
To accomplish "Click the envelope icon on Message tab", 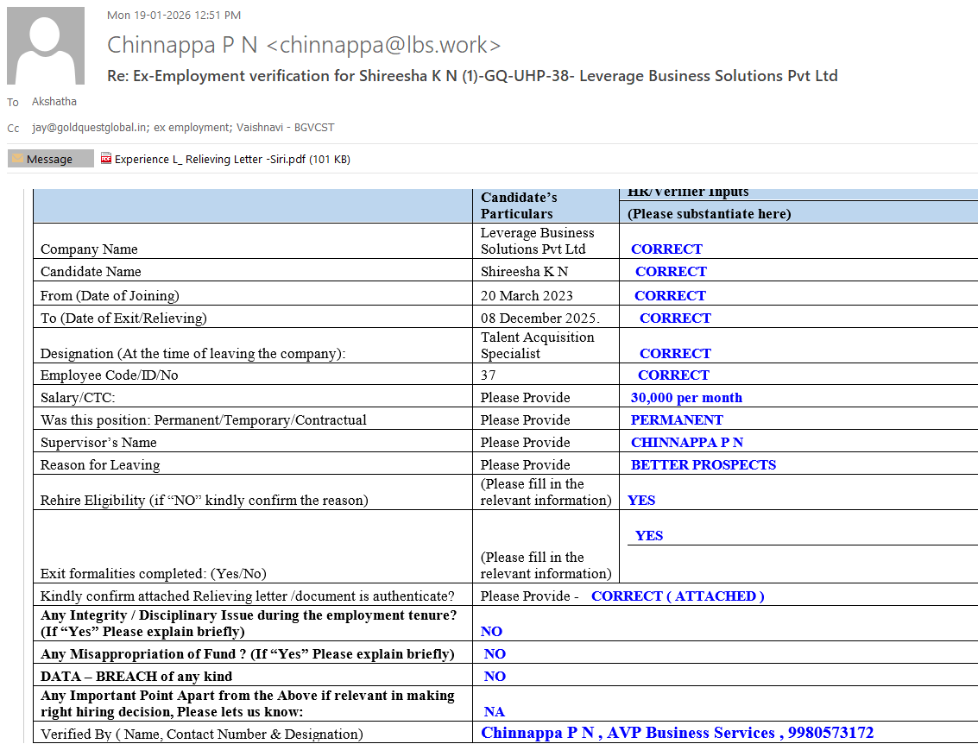I will [x=17, y=159].
